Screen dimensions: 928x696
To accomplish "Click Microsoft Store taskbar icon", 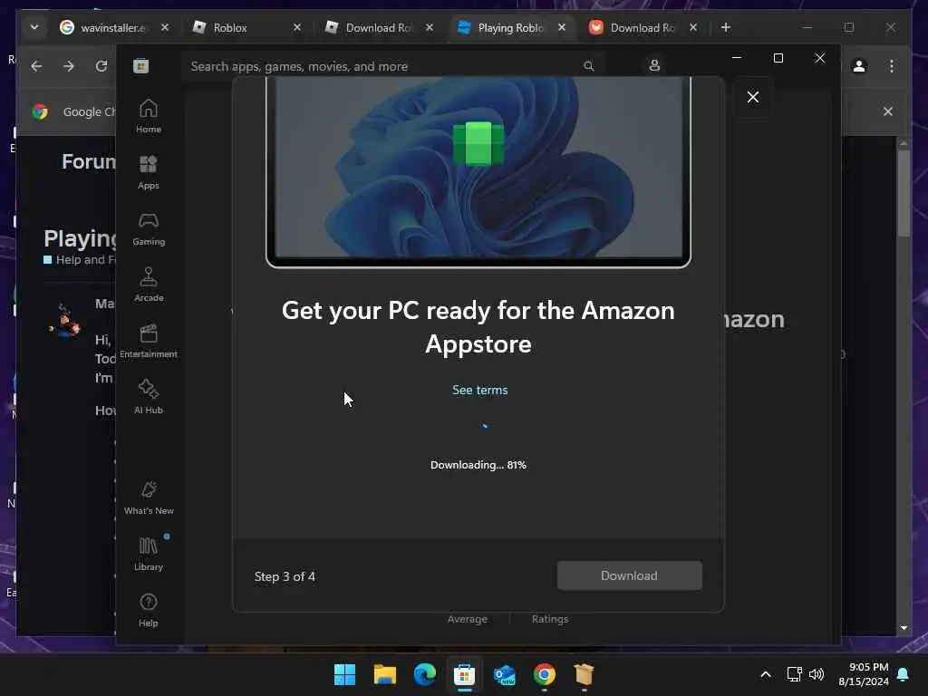I will coord(465,674).
